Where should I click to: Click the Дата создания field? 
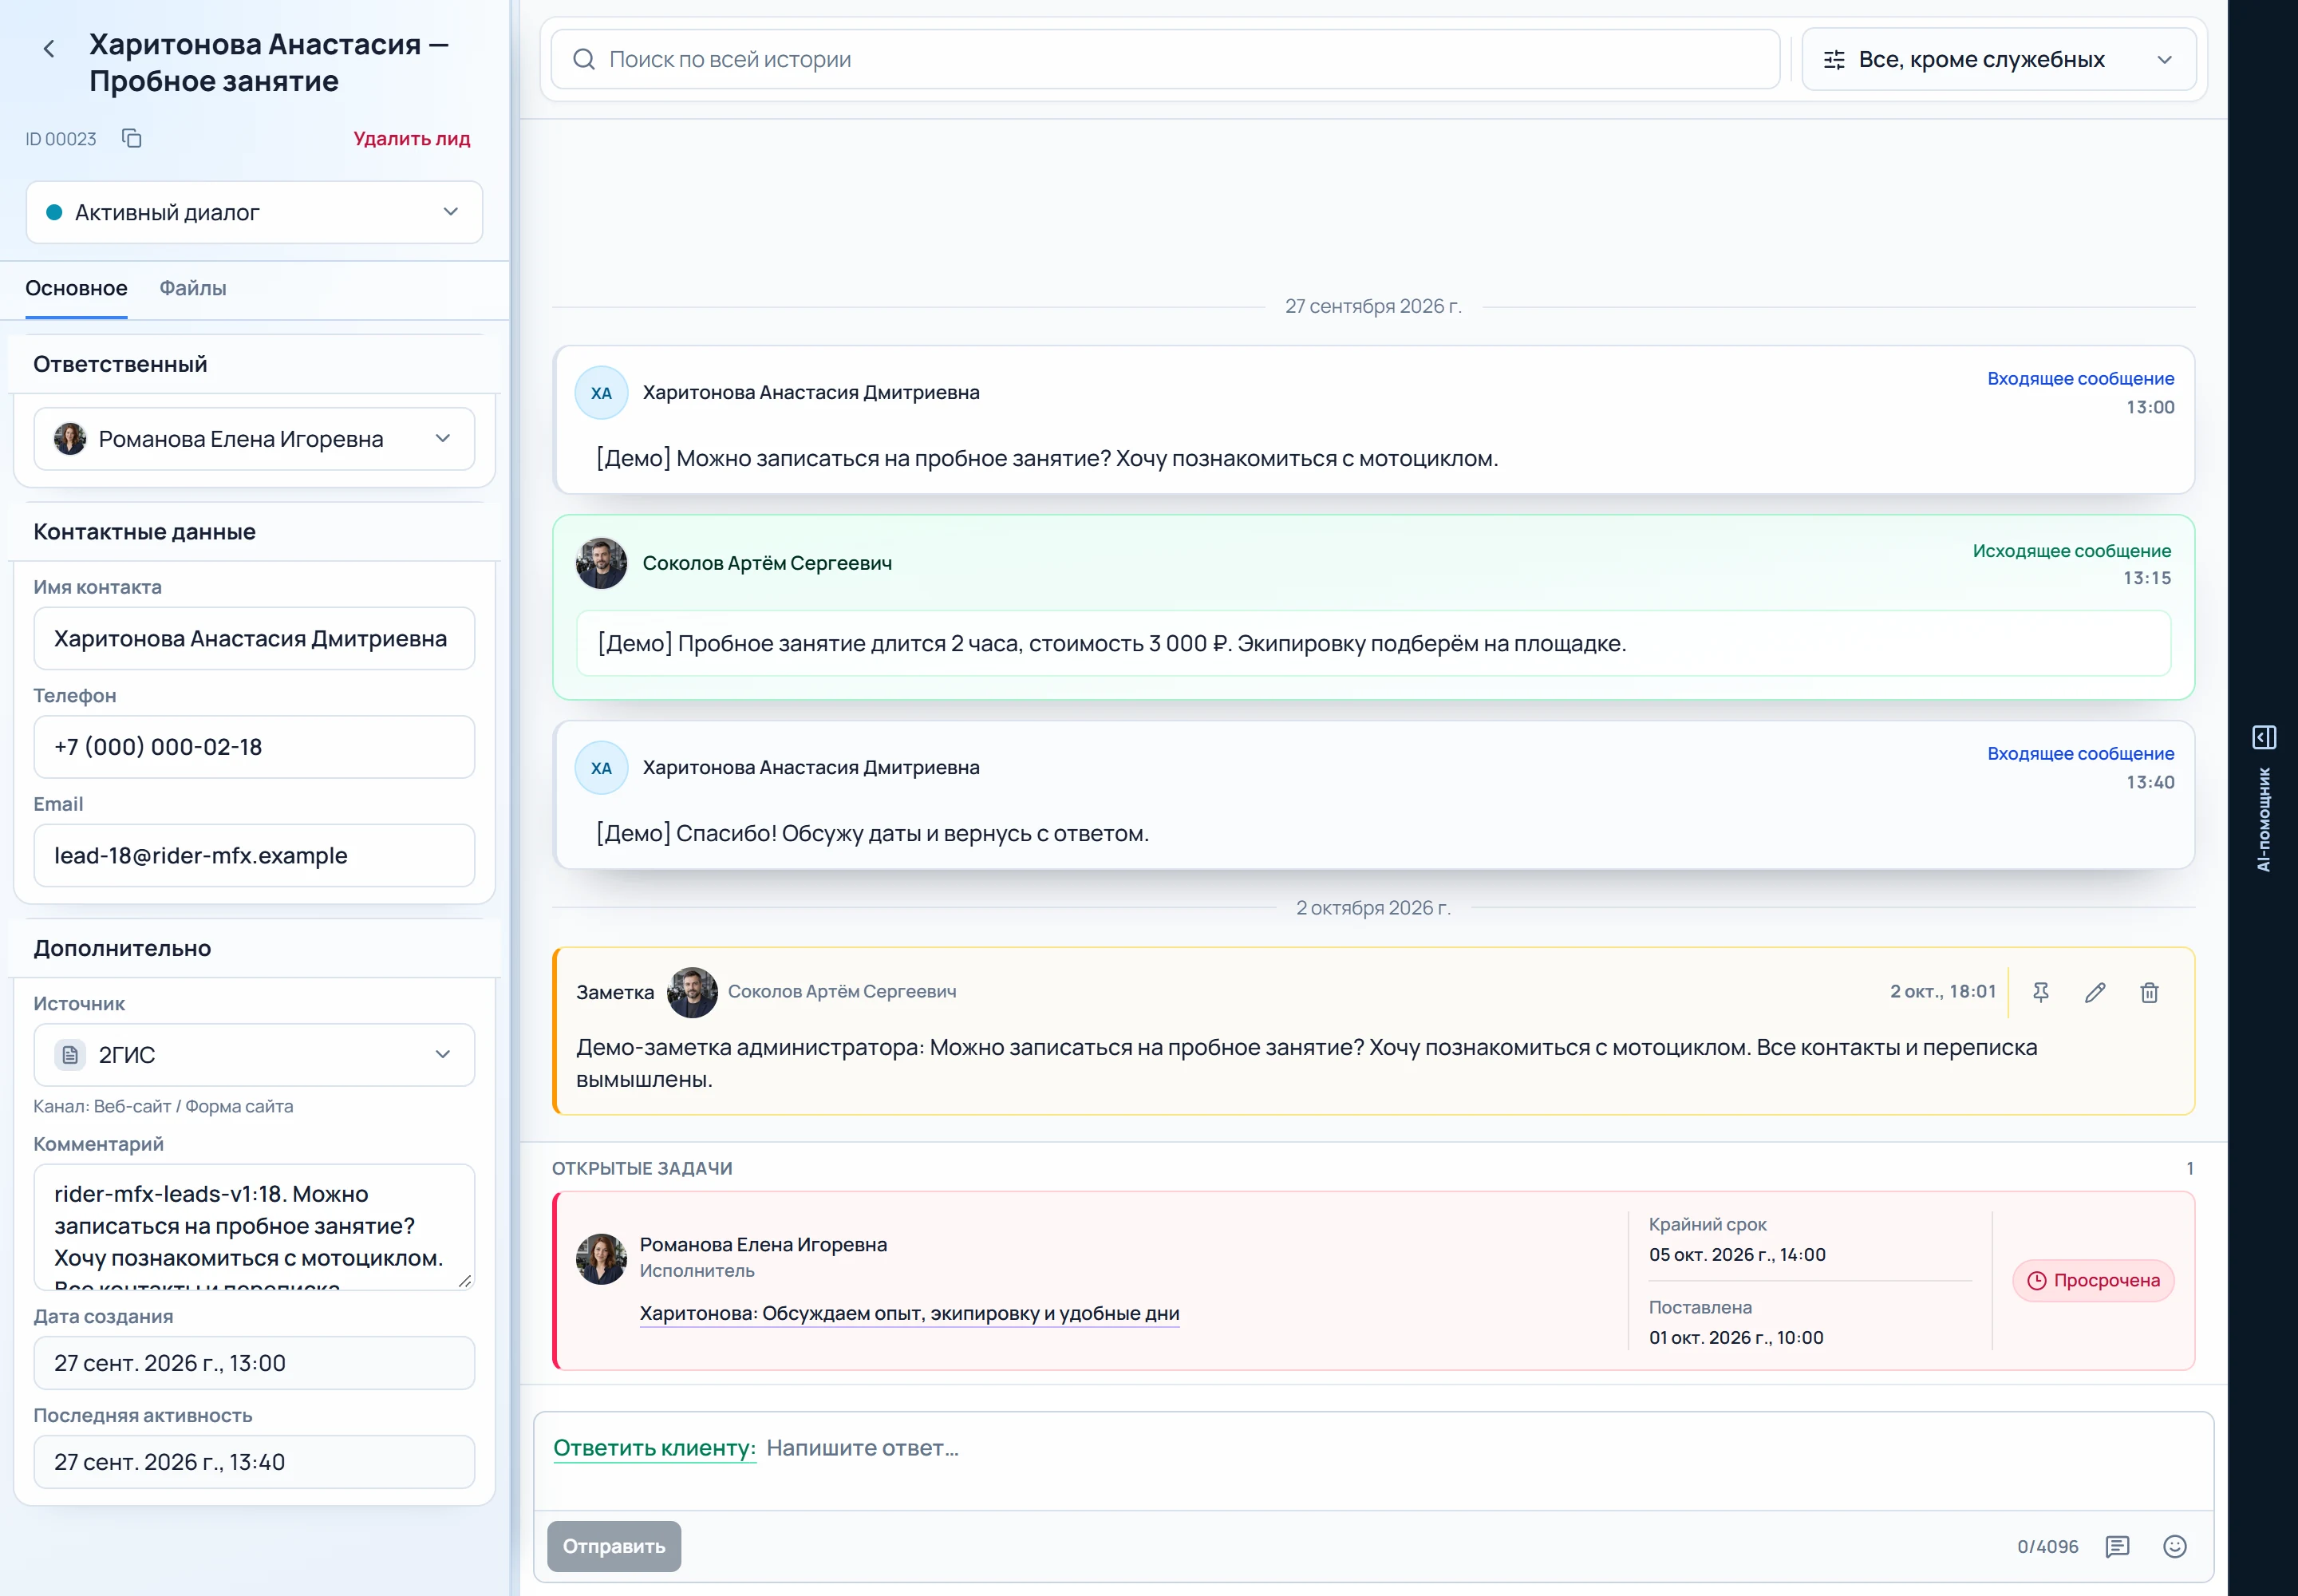pyautogui.click(x=254, y=1363)
